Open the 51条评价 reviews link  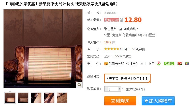[x=138, y=49]
